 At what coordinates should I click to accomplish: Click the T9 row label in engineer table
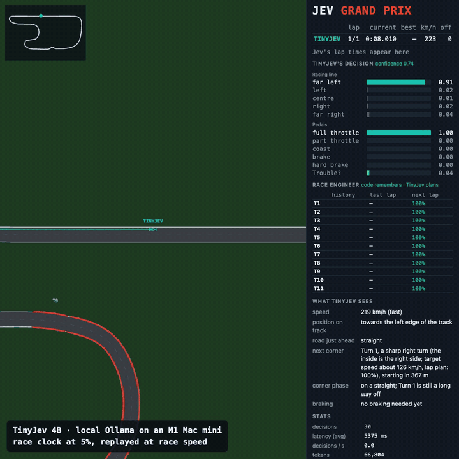tap(317, 272)
